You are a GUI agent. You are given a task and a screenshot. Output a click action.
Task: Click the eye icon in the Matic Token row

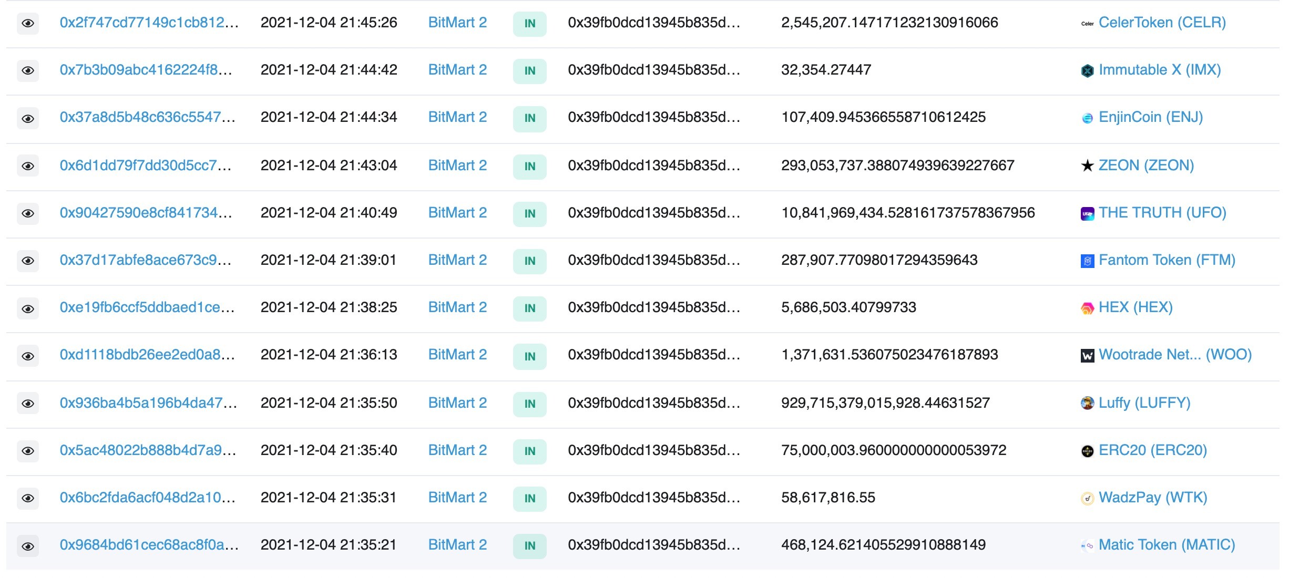point(28,546)
